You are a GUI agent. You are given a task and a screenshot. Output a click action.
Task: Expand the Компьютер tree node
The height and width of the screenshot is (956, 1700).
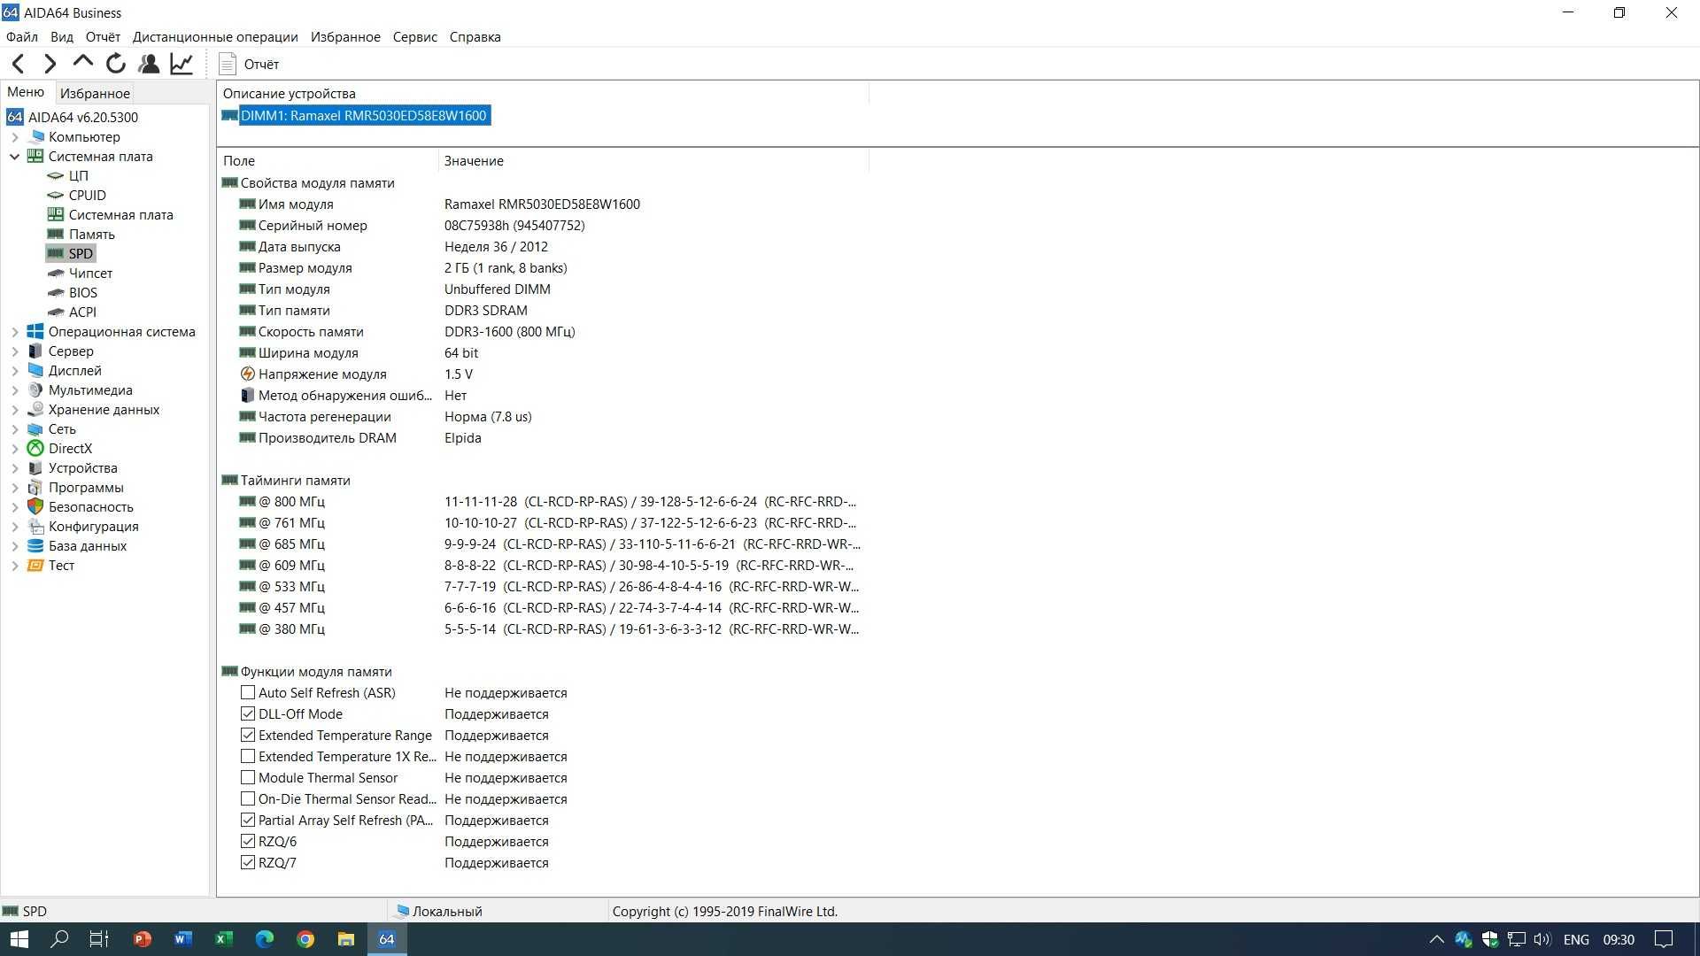point(15,137)
